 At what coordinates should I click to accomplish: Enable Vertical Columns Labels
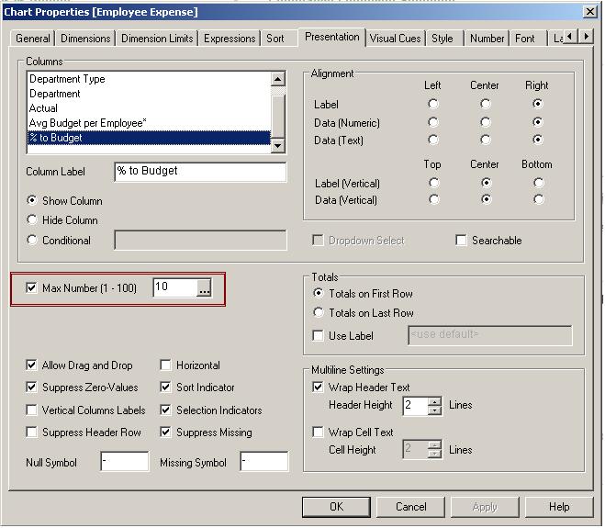[31, 410]
